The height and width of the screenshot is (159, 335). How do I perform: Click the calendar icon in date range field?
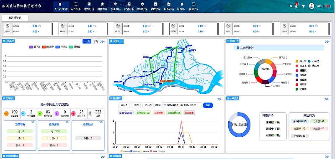[x=165, y=105]
